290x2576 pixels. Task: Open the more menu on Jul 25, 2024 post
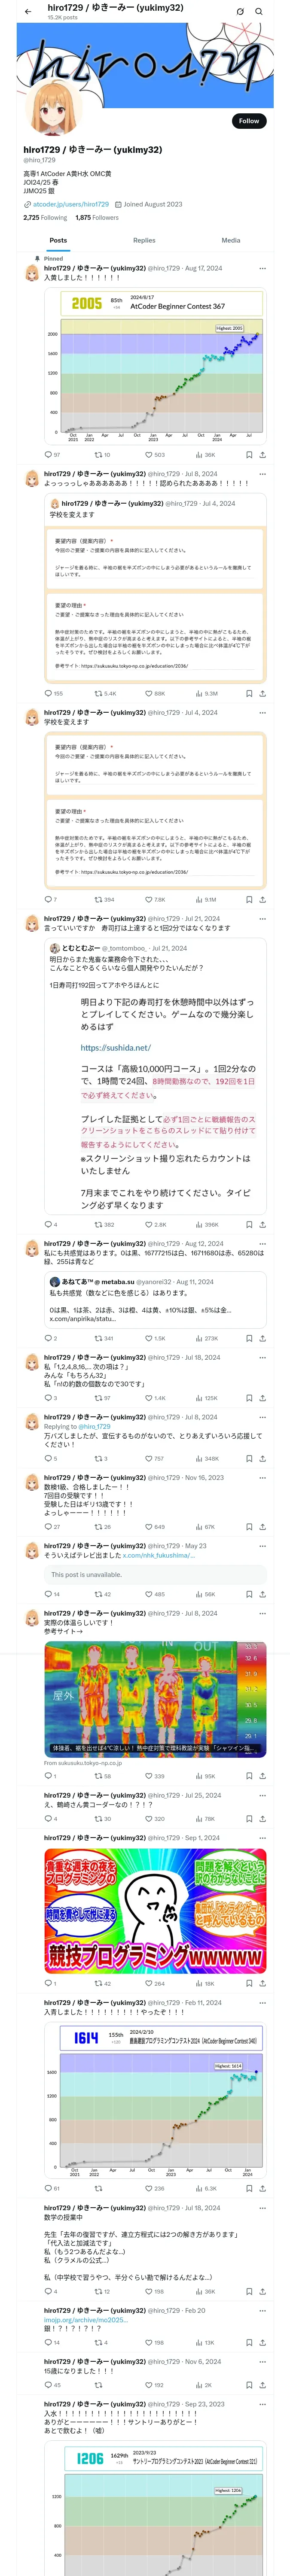pyautogui.click(x=262, y=1795)
